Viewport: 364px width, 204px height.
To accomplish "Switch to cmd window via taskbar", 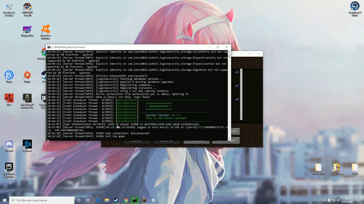I will point(135,200).
